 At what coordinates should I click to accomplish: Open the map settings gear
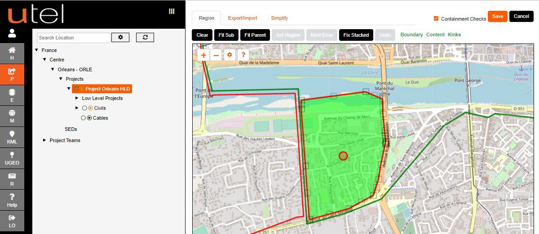click(x=230, y=55)
